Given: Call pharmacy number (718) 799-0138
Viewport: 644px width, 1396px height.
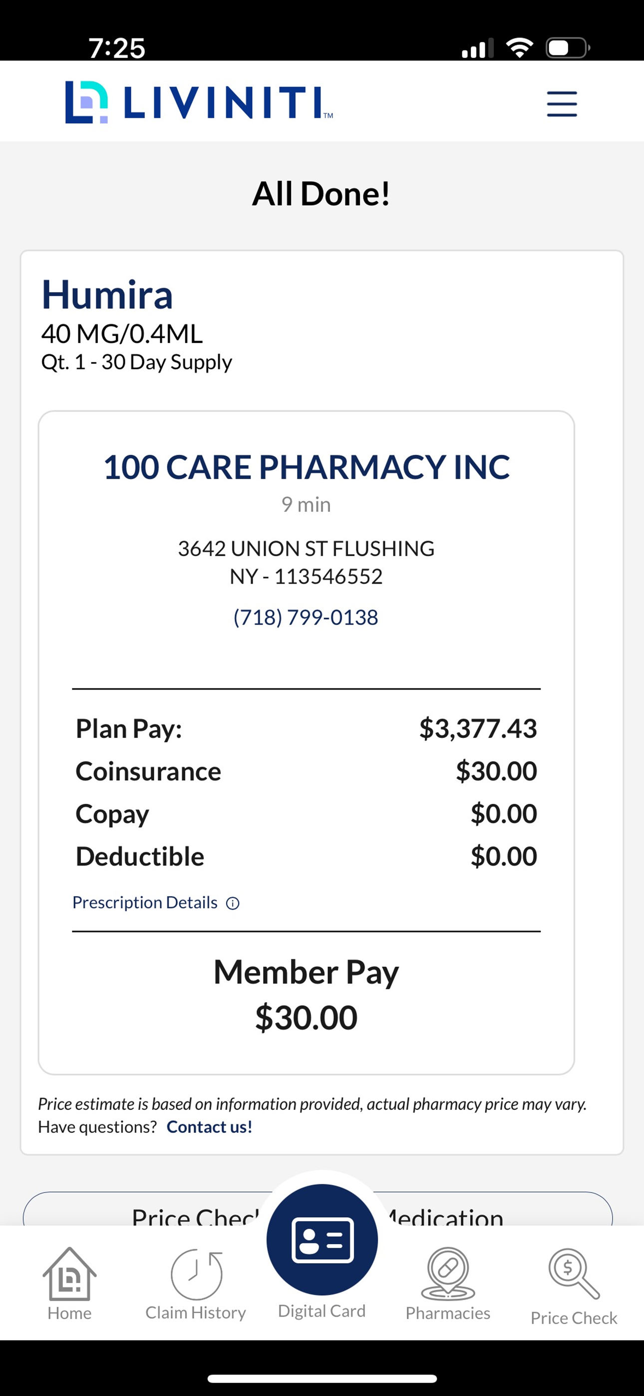Looking at the screenshot, I should (306, 617).
